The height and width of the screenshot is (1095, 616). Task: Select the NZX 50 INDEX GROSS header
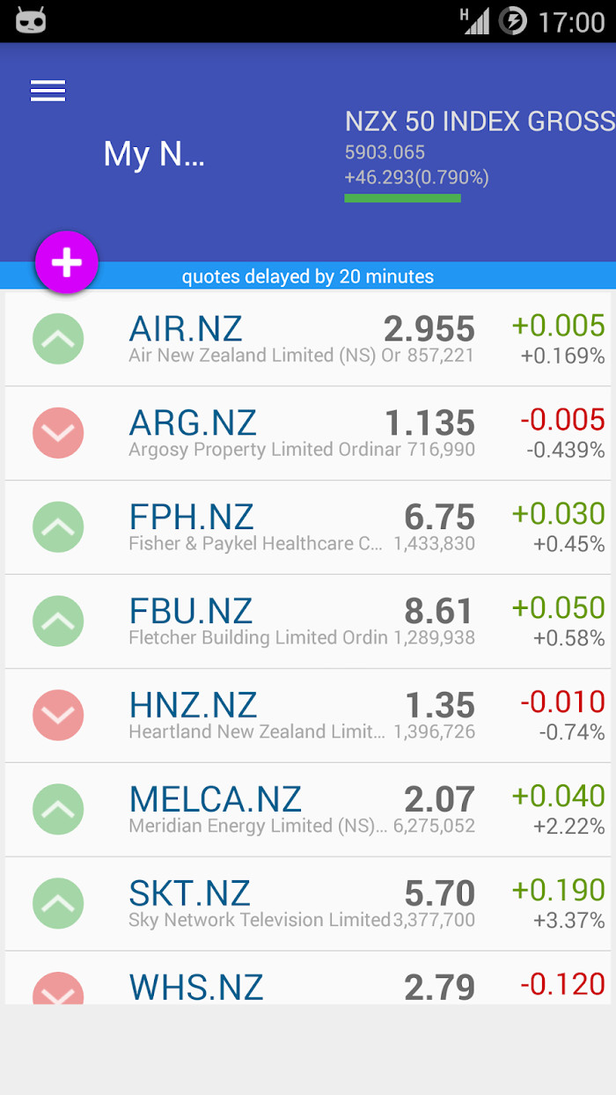tap(480, 121)
